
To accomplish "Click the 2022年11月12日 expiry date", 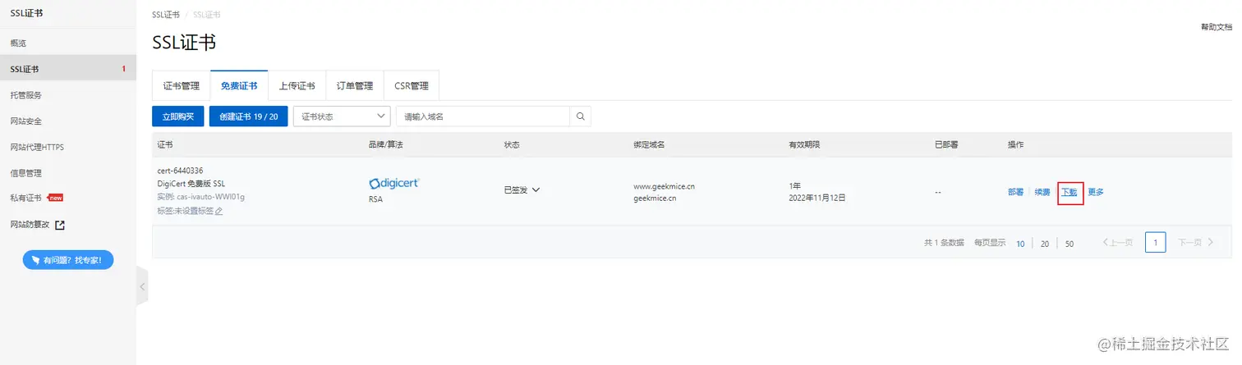I will [x=816, y=198].
